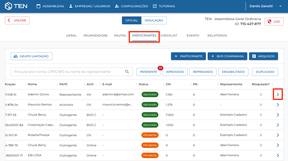Sort by the Status column header
The height and width of the screenshot is (161, 288).
click(x=143, y=84)
